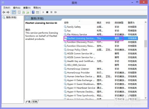Viewport: 149px width, 109px height.
Task: Click the Start Service play icon
Action: pyautogui.click(x=43, y=12)
